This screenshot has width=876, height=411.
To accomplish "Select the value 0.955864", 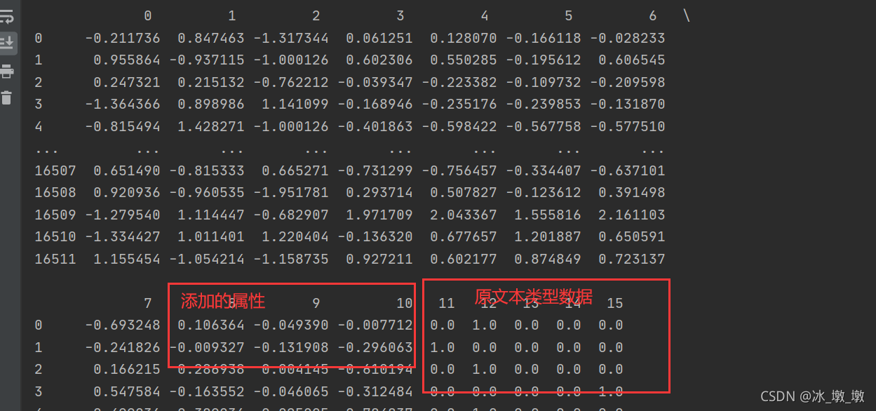I will click(x=127, y=60).
